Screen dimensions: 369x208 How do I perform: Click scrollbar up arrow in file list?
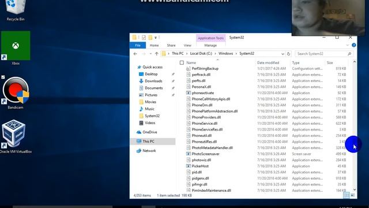pos(355,62)
